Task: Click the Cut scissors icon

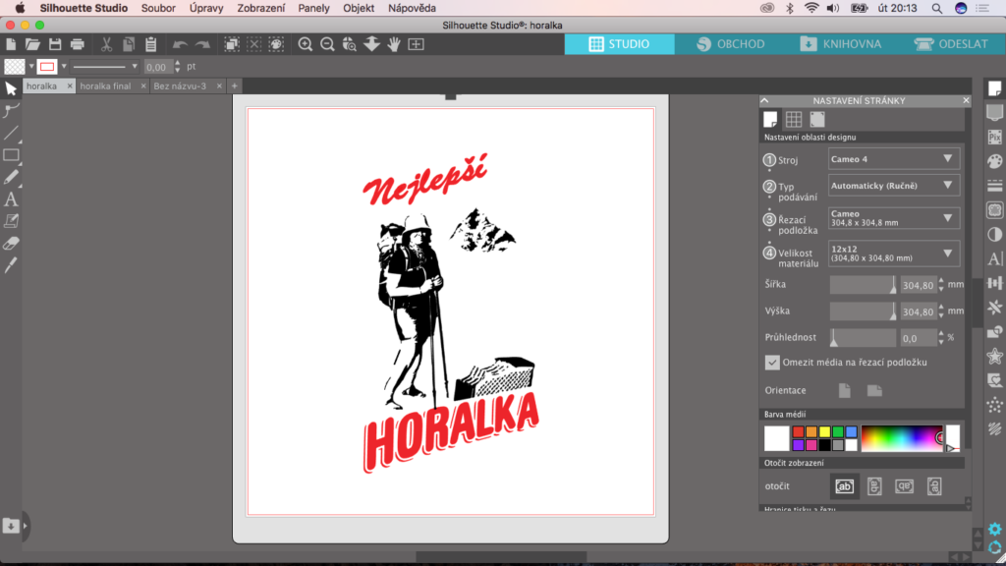Action: click(106, 44)
